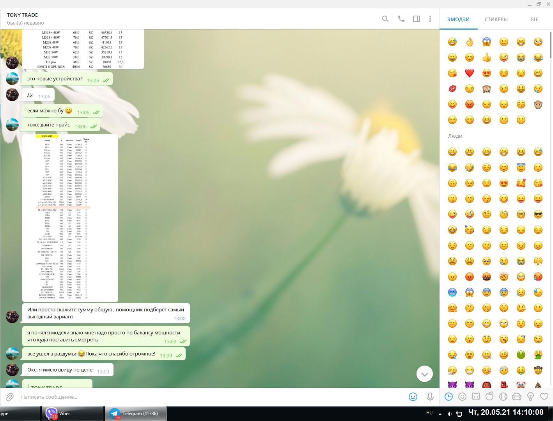Open the GIF tab
553x421 pixels.
(534, 19)
